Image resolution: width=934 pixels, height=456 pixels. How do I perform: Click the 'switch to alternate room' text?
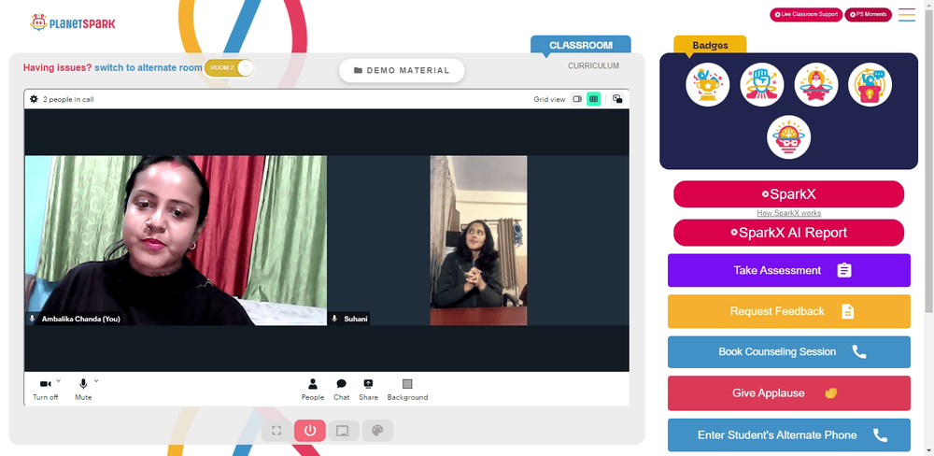pyautogui.click(x=149, y=67)
